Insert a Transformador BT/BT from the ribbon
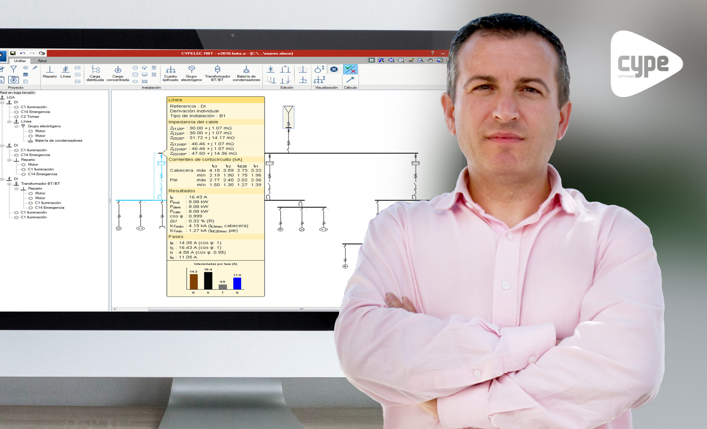 click(218, 74)
